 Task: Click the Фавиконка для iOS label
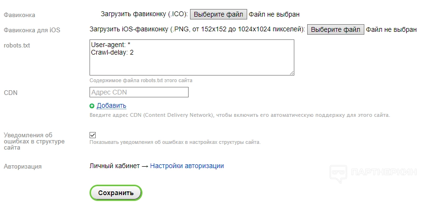point(32,30)
